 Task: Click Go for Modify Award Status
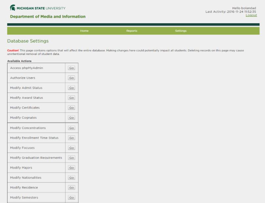71,98
